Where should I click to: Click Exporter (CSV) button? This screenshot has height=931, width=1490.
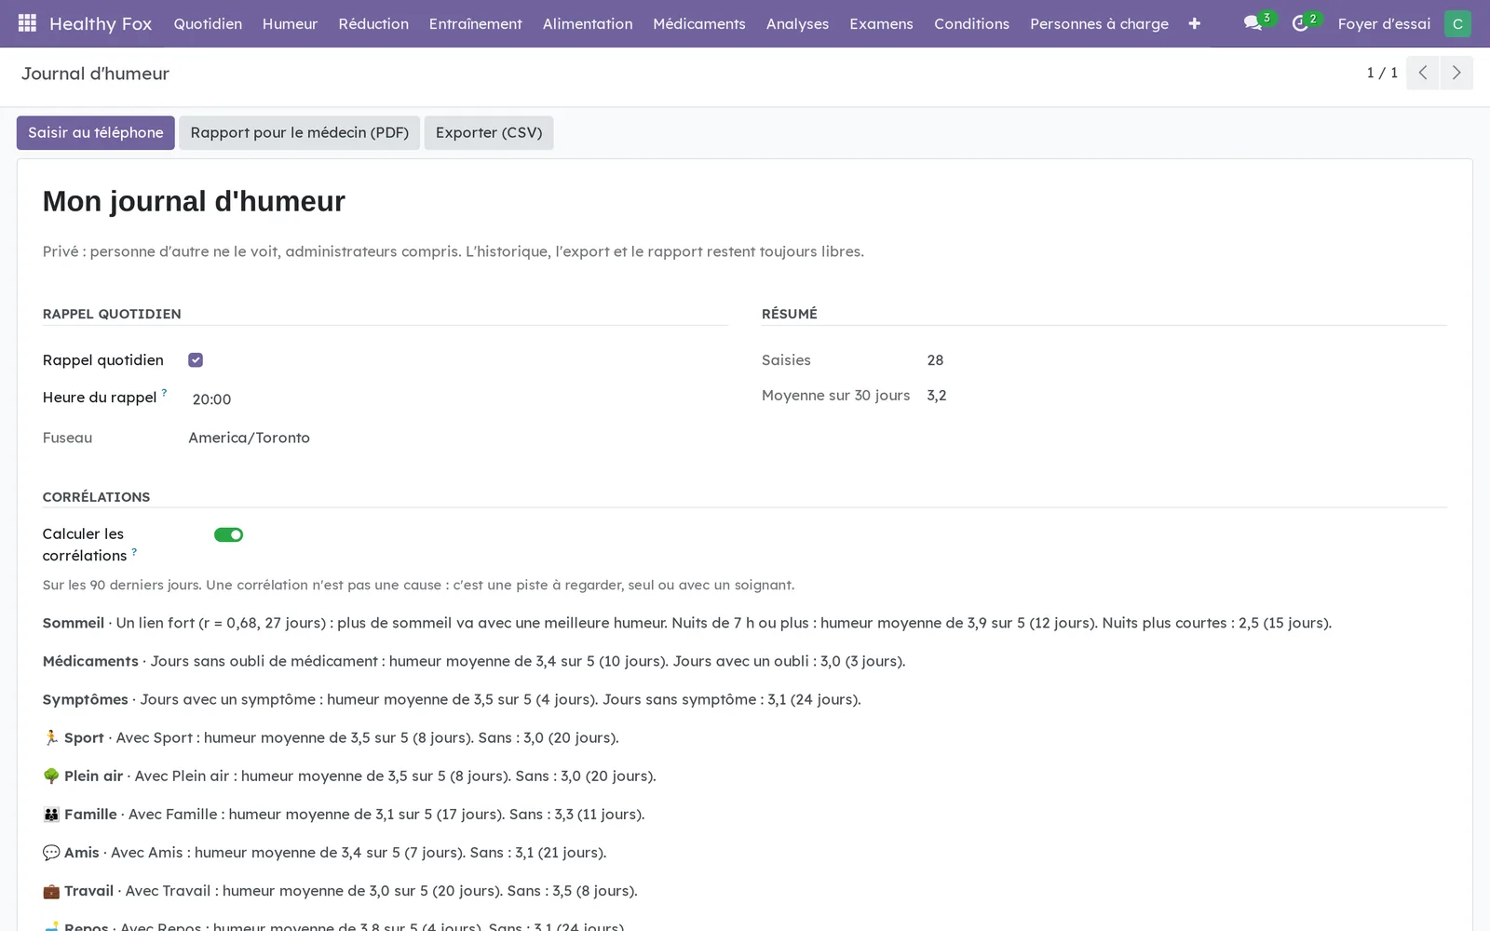[489, 132]
